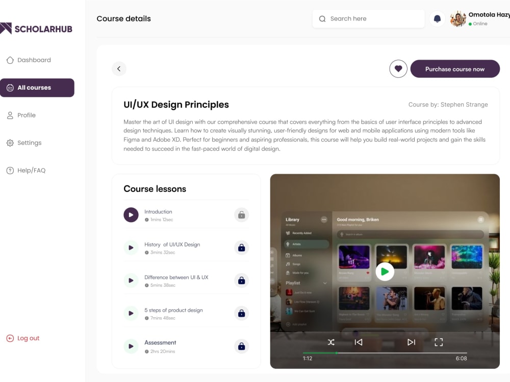Click the Profile person icon

click(10, 115)
